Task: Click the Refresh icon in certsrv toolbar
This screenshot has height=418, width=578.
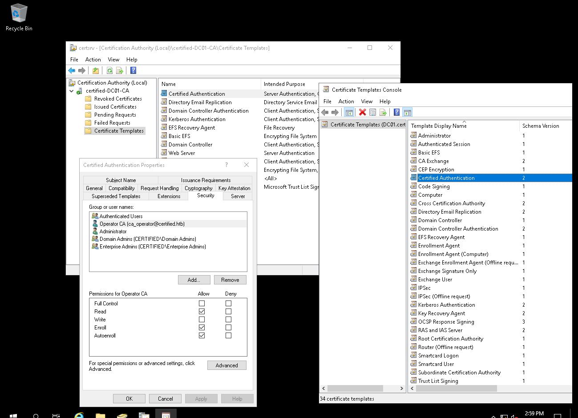Action: (109, 70)
